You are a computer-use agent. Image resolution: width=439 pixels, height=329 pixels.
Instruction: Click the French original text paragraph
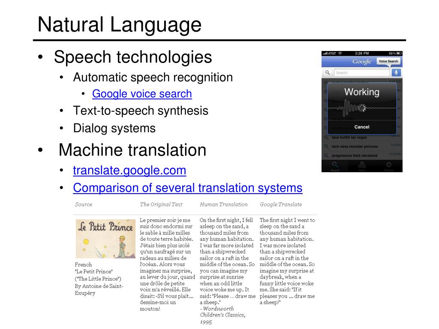[168, 264]
